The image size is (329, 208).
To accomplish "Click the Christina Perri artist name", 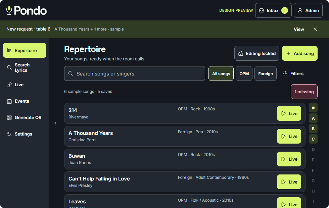I will click(x=82, y=140).
